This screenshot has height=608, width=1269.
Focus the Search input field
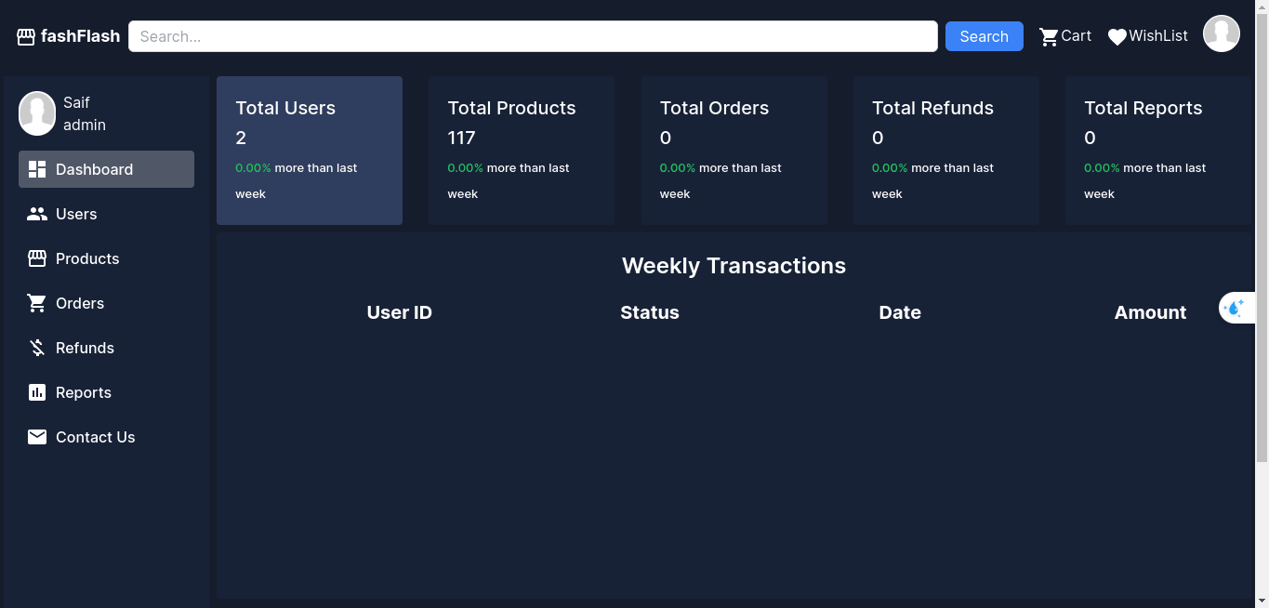coord(533,36)
